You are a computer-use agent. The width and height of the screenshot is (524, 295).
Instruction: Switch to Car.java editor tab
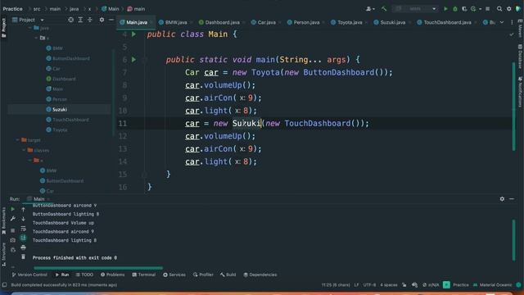click(x=264, y=22)
